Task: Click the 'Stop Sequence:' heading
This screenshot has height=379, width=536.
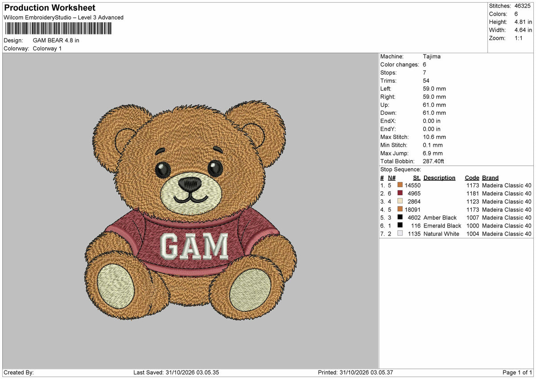Action: (401, 169)
